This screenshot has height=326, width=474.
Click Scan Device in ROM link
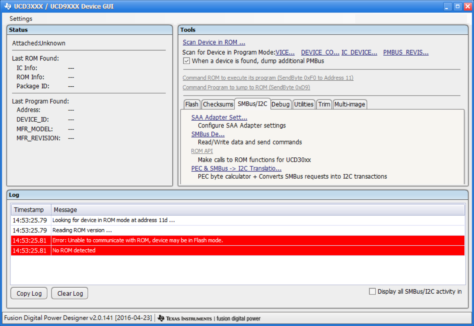click(214, 42)
